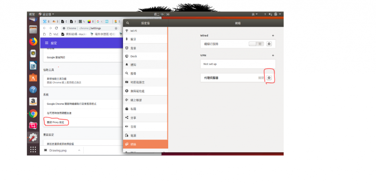Click Google Chrome 關閉時繼續執行背景應用程式 row
Viewport: 376px width, 184px height.
83,104
